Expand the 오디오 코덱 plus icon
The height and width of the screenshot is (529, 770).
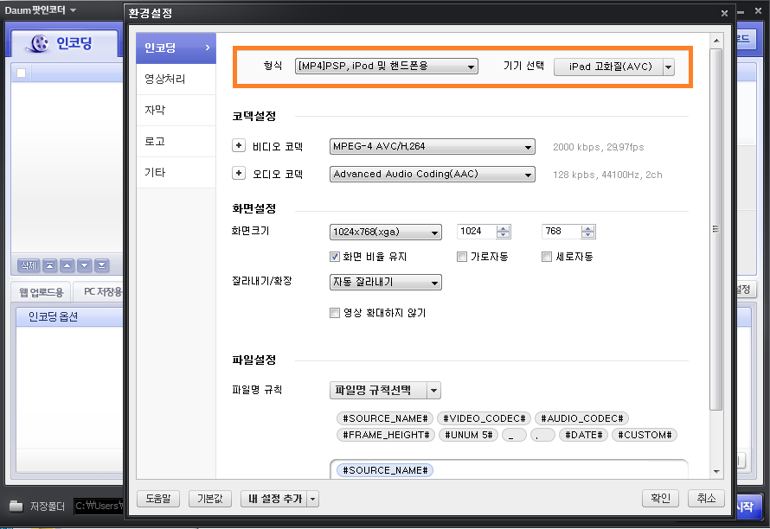[x=240, y=174]
